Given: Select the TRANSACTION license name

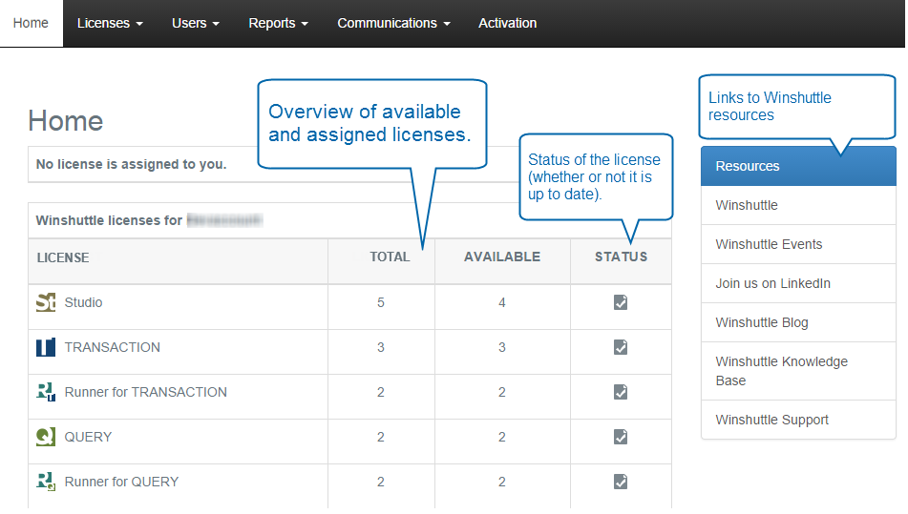Looking at the screenshot, I should tap(113, 347).
